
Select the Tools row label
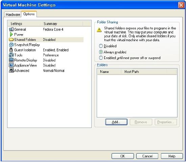(x=18, y=55)
